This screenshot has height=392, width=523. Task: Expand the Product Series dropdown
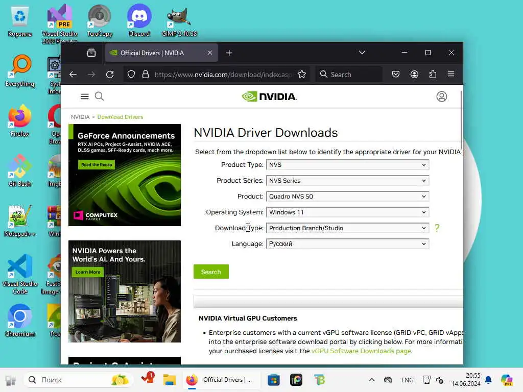pos(347,181)
